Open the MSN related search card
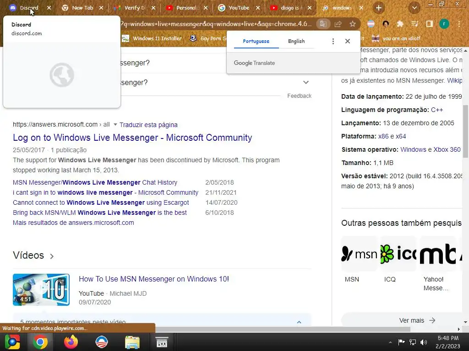Screen dimensions: 469x351 359,260
